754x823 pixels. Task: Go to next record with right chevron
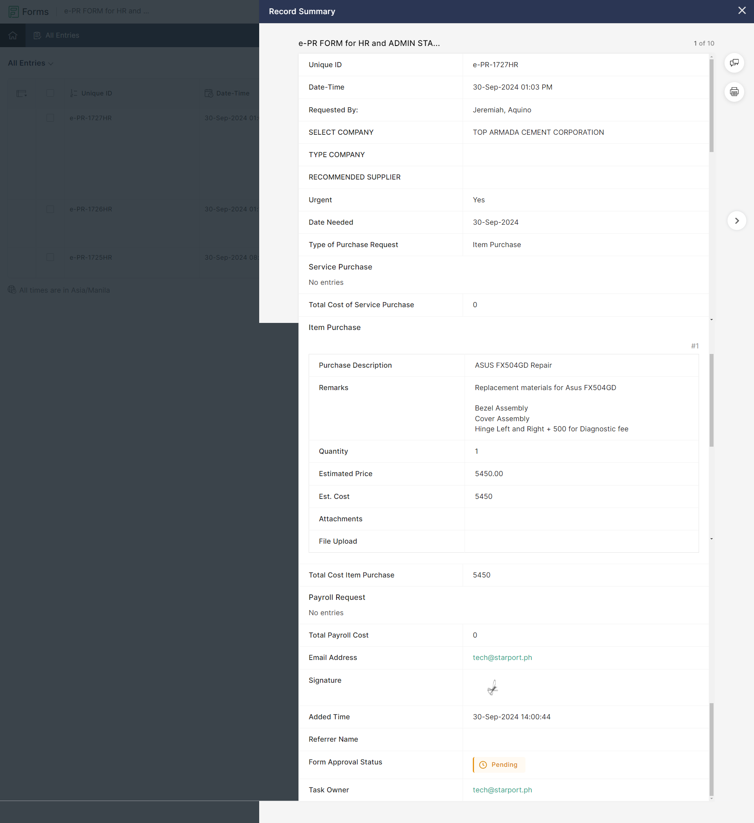click(736, 221)
